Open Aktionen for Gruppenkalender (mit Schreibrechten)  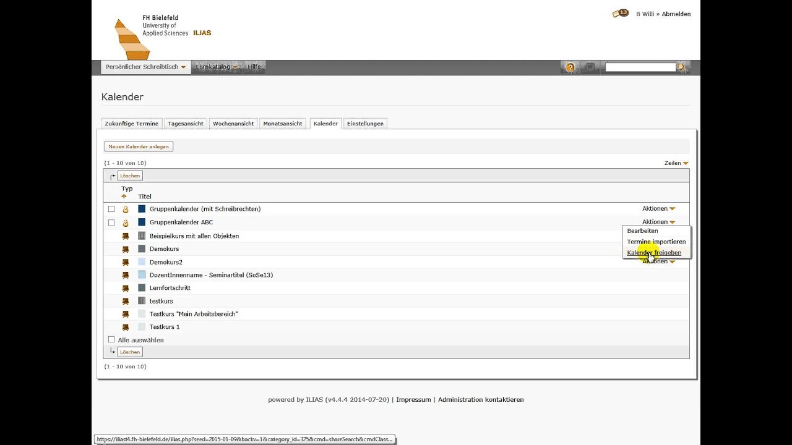coord(658,209)
